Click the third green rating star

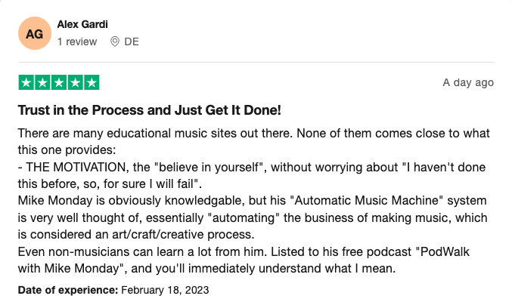(x=59, y=82)
